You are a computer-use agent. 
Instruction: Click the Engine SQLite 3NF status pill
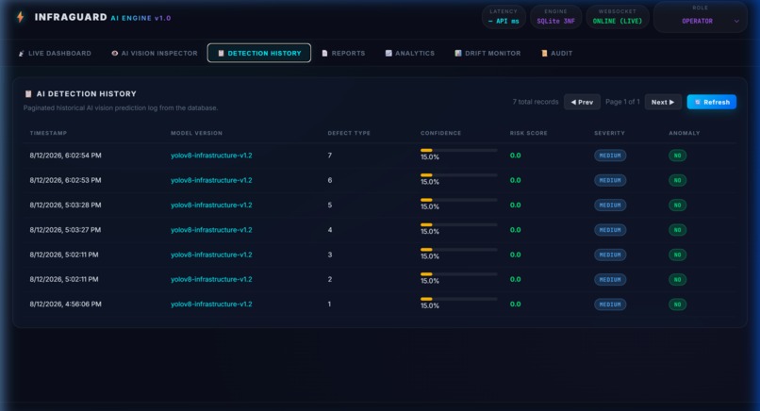pos(556,17)
